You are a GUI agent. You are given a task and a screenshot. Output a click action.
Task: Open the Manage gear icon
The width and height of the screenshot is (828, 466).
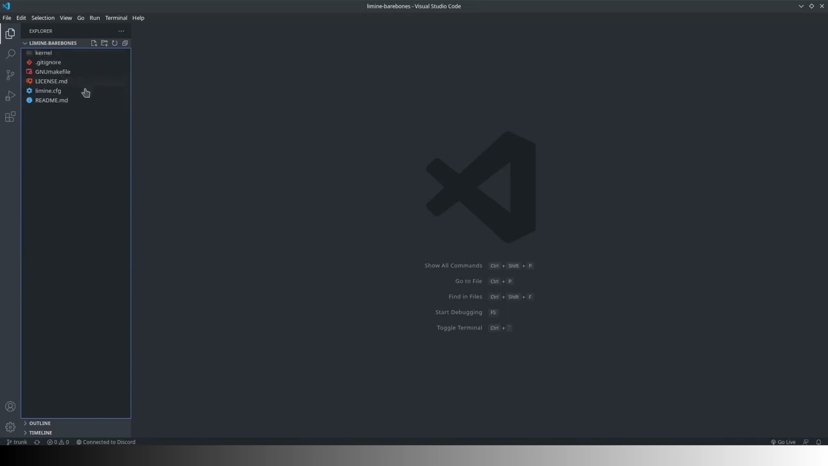pos(10,427)
